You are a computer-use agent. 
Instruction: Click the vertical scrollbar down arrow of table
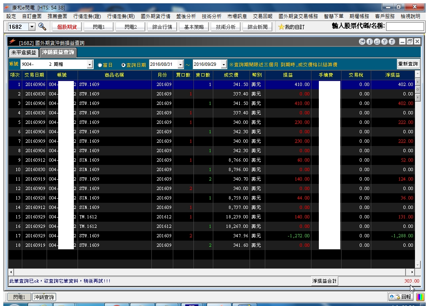[417, 265]
